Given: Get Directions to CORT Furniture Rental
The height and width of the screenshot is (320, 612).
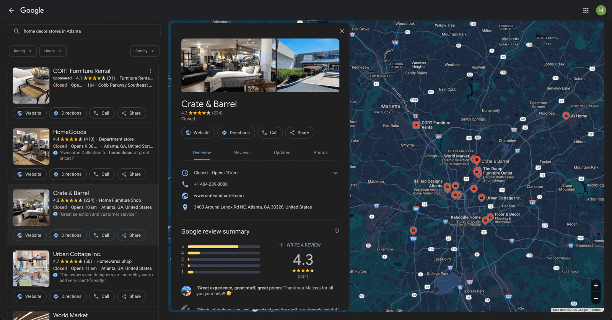Looking at the screenshot, I should [x=68, y=113].
